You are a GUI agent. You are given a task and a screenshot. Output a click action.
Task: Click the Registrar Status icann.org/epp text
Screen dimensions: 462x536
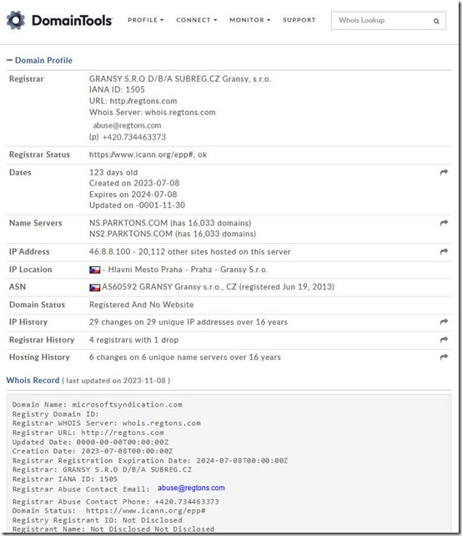tap(148, 154)
